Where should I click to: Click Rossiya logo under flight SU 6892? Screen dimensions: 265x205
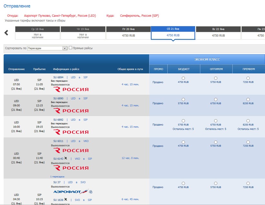click(x=70, y=132)
